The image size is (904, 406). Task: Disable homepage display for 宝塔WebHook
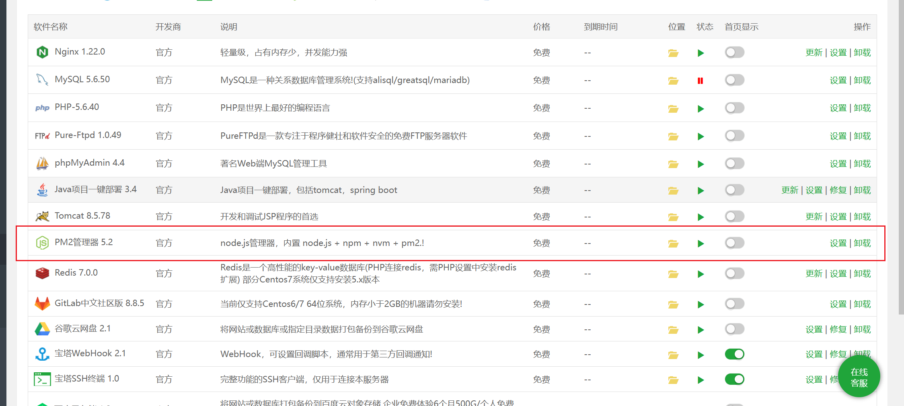pos(735,354)
